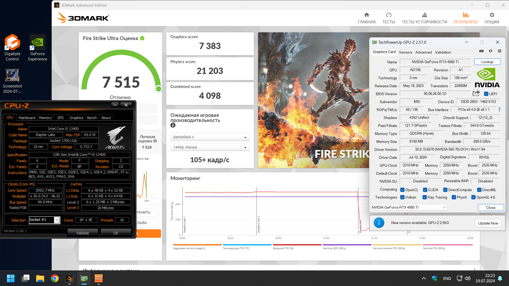
Task: Click OK button in CPU-Z
Action: pyautogui.click(x=116, y=233)
